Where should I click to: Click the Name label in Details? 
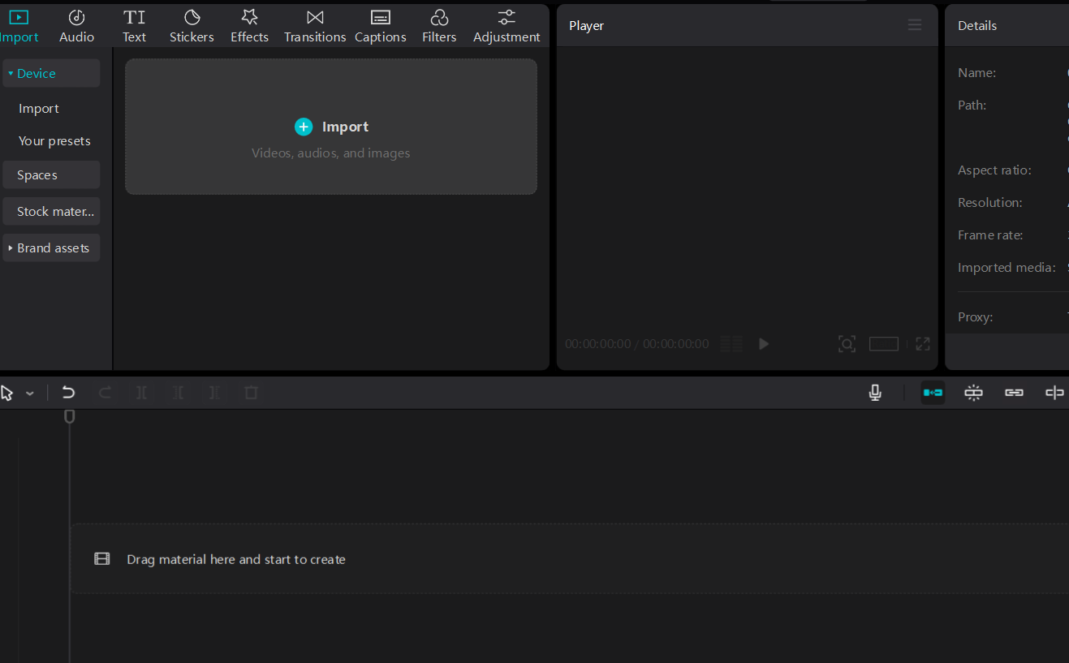976,73
